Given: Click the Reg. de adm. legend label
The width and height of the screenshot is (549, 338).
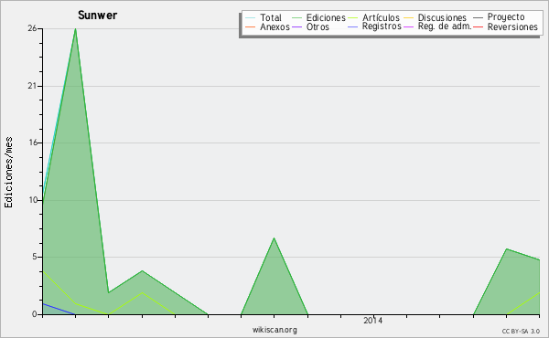Looking at the screenshot, I should click(445, 26).
